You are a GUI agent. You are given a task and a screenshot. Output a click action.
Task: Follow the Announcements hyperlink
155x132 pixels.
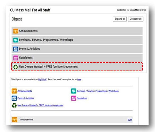click(x=25, y=91)
